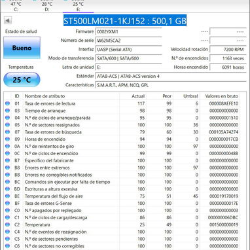Click raw value 000000006DBC
This screenshot has height=250, width=250.
223,217
